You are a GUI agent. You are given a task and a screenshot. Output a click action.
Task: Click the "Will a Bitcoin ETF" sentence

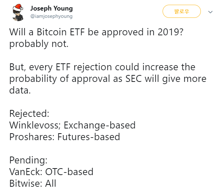click(x=96, y=32)
